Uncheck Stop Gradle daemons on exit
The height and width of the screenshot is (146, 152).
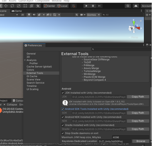63,133
